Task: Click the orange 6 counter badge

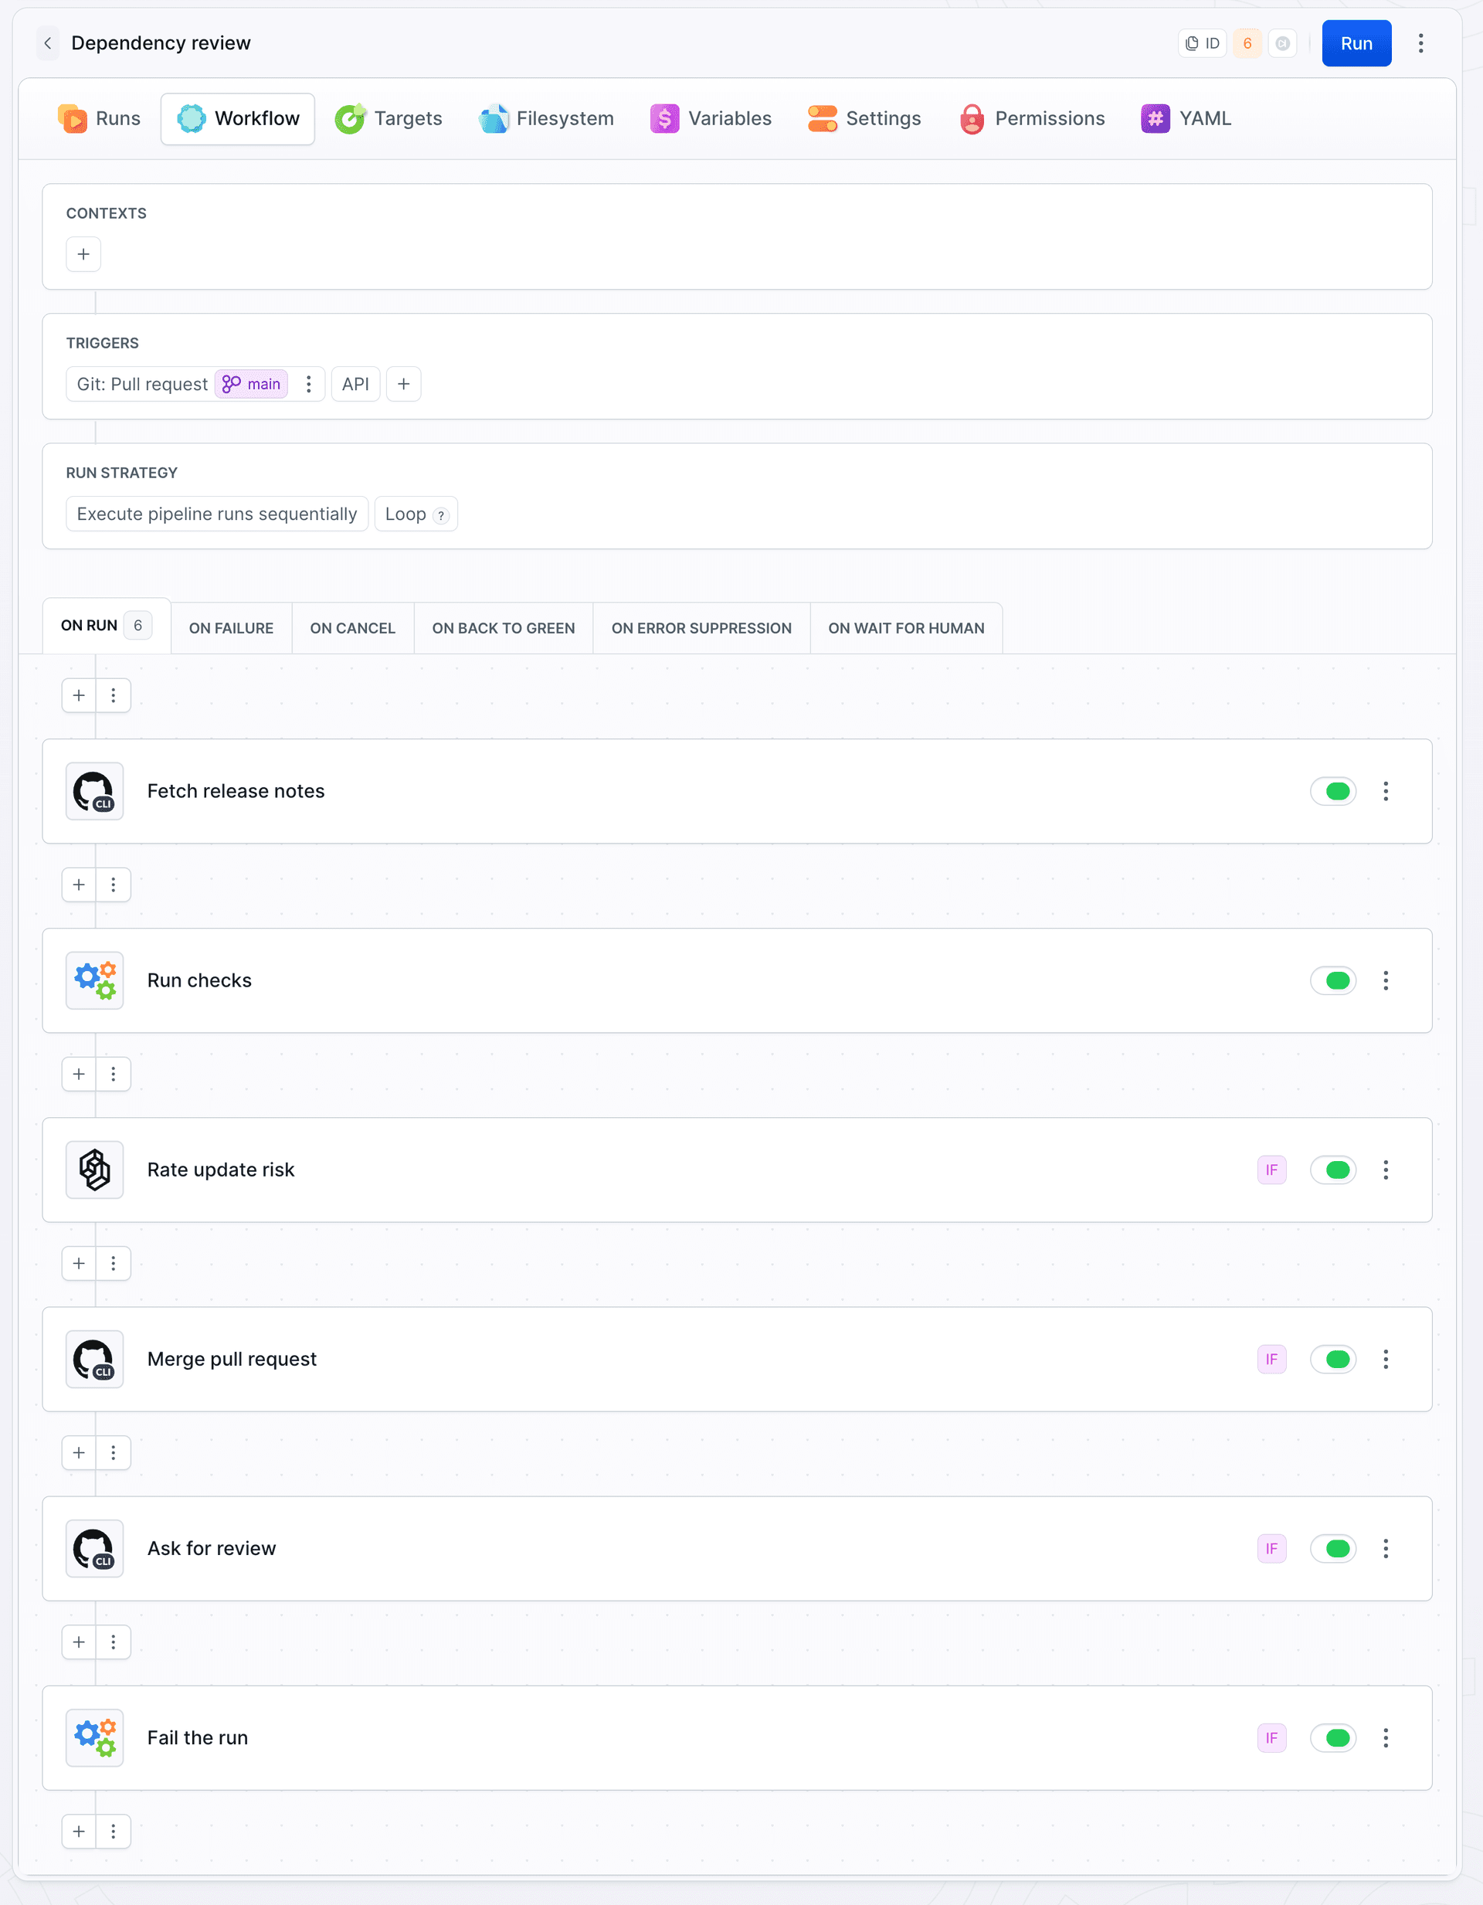Action: click(1247, 43)
